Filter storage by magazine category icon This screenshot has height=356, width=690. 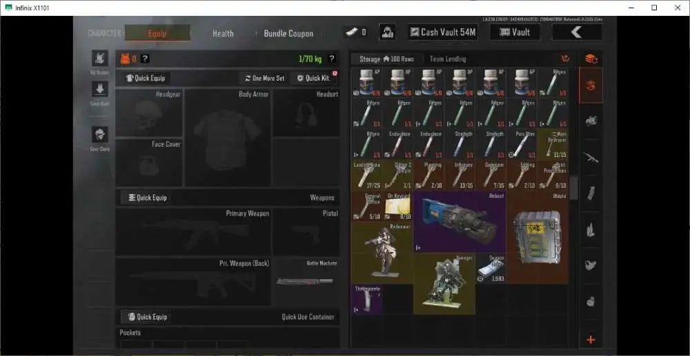tap(591, 193)
